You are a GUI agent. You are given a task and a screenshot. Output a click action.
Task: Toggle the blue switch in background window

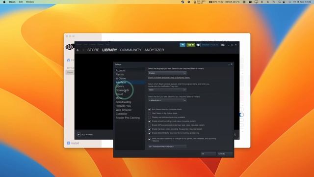[242, 115]
